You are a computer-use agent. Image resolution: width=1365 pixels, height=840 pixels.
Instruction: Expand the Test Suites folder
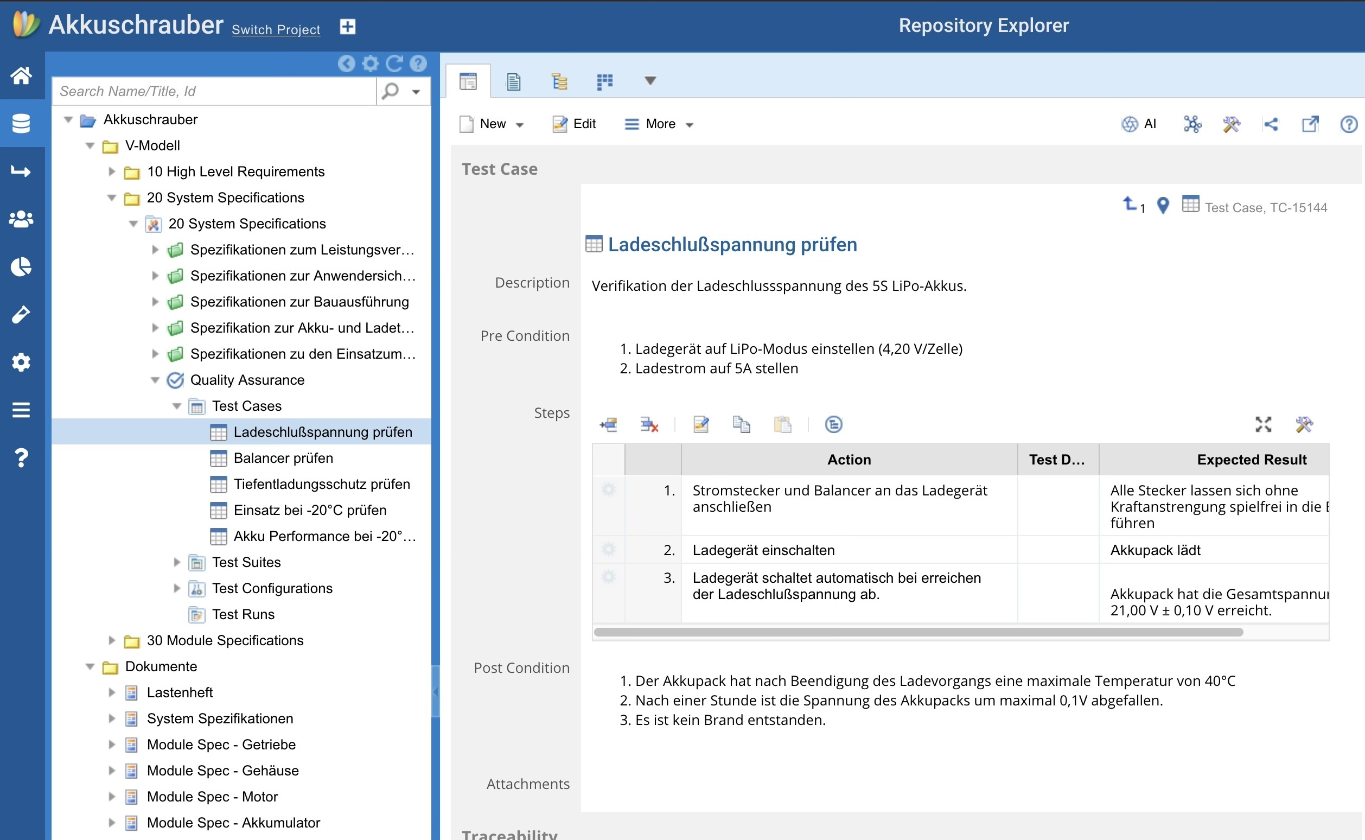pos(177,562)
